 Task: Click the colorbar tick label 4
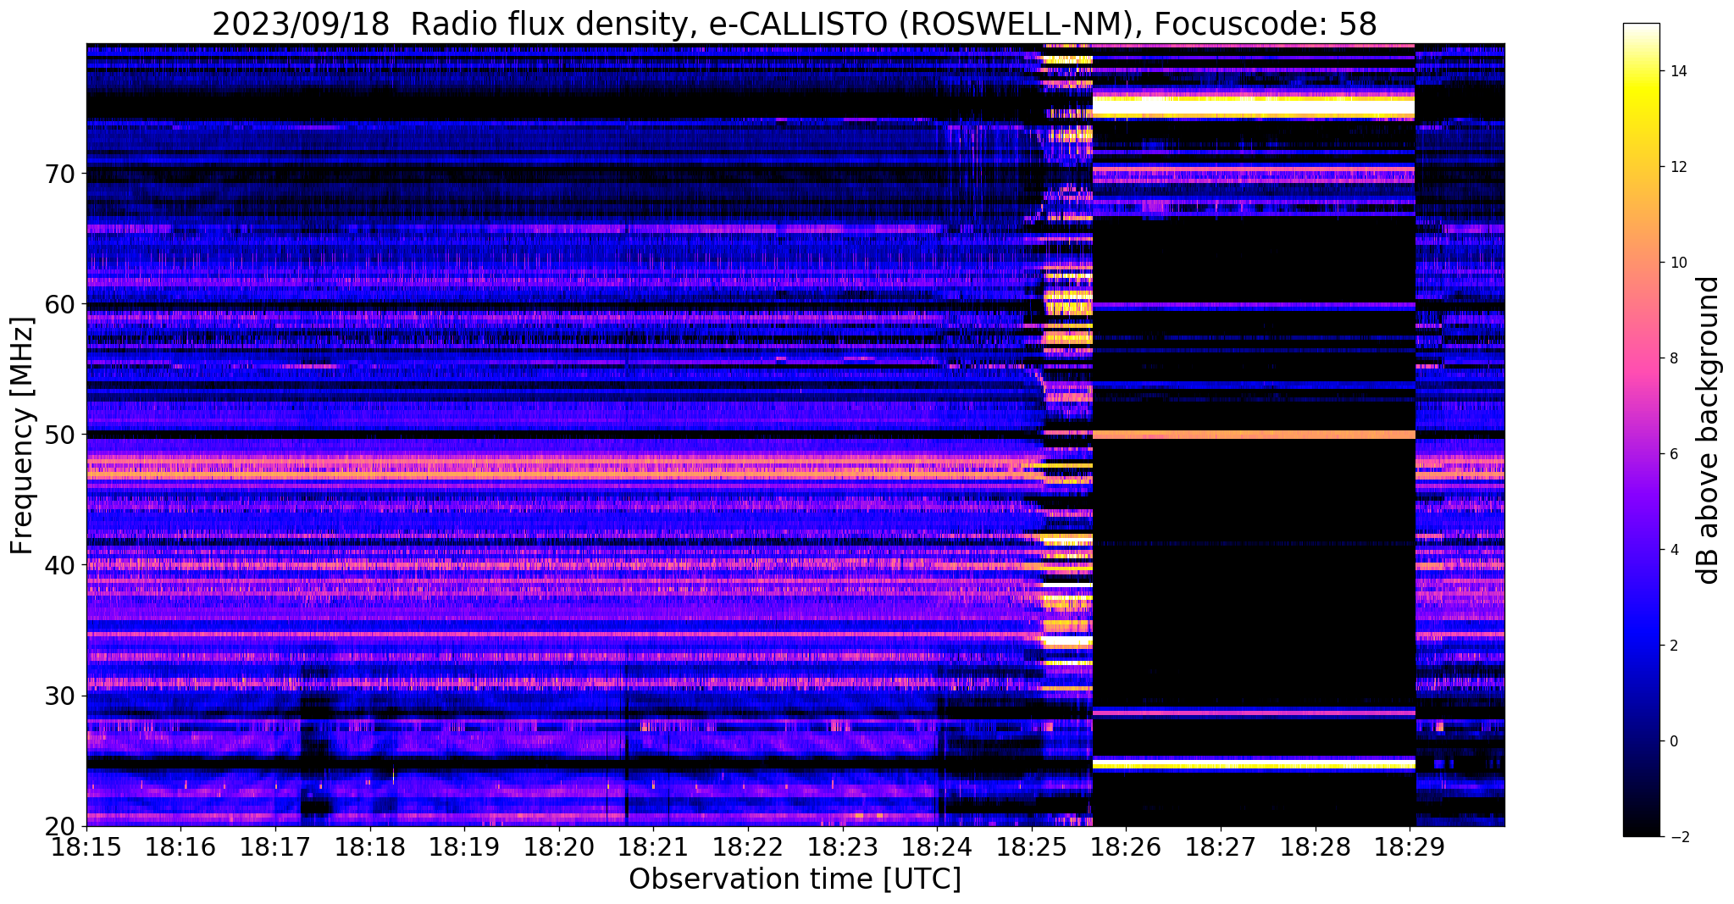coord(1673,550)
